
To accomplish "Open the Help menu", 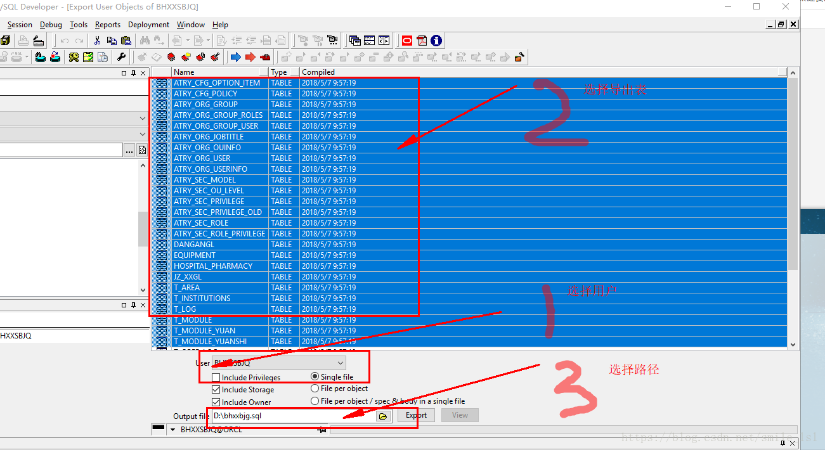I will (x=220, y=25).
